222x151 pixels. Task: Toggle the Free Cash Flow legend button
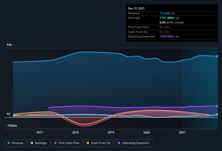tap(67, 143)
